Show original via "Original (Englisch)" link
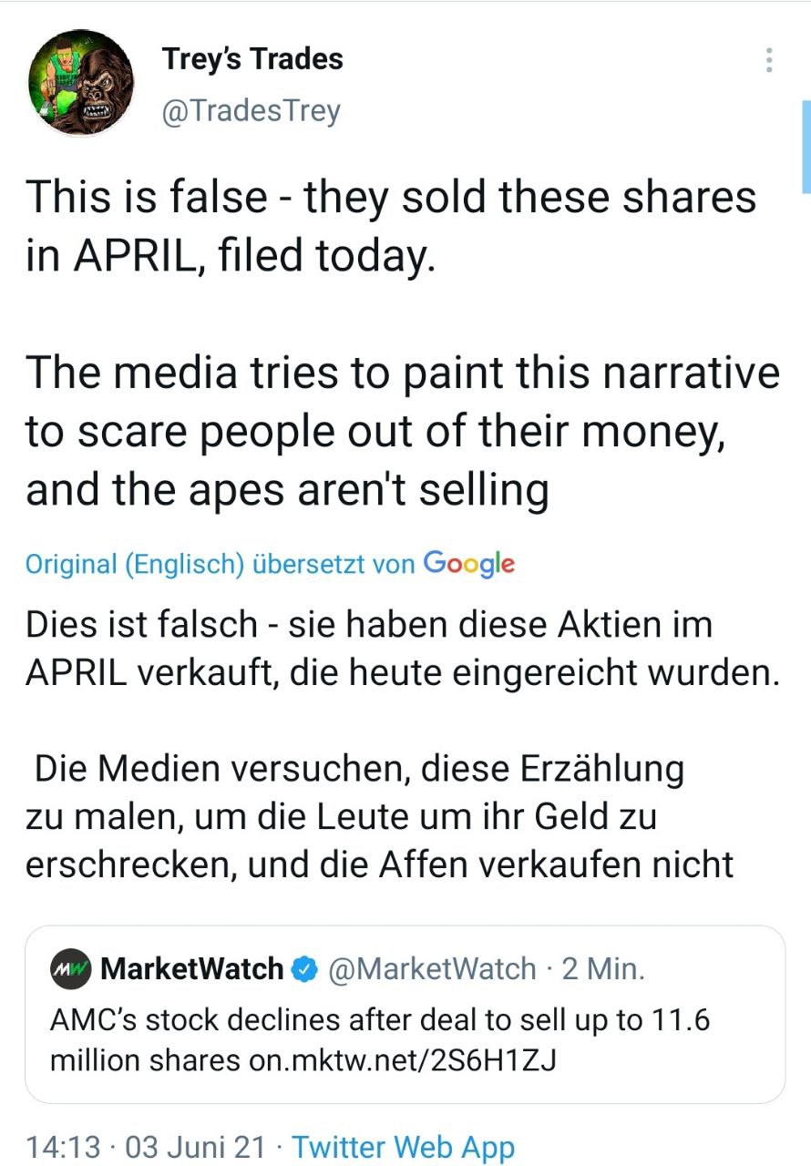 click(x=135, y=565)
